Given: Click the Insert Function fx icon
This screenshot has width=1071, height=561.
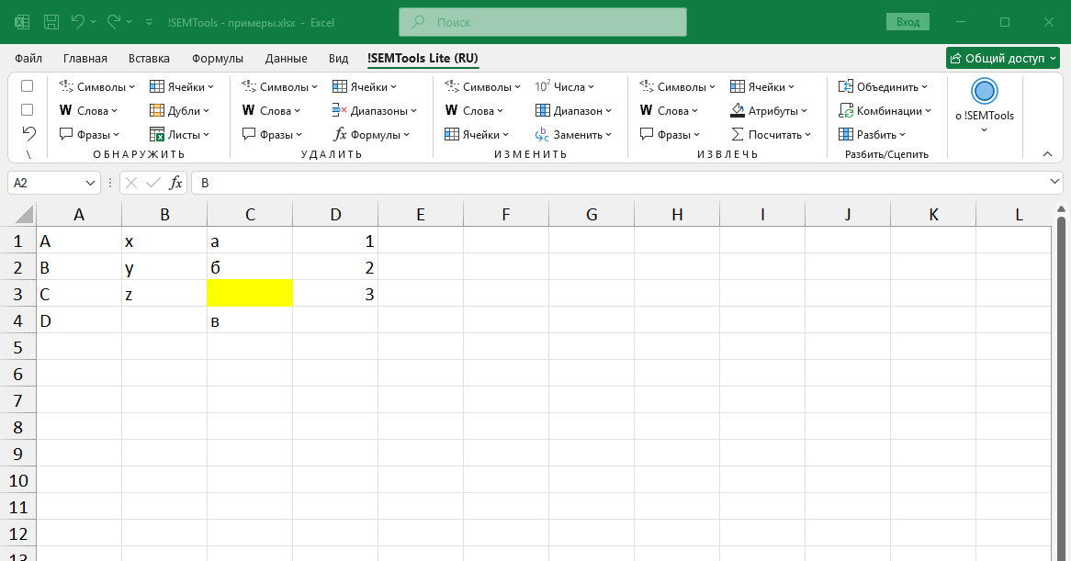Looking at the screenshot, I should point(175,183).
